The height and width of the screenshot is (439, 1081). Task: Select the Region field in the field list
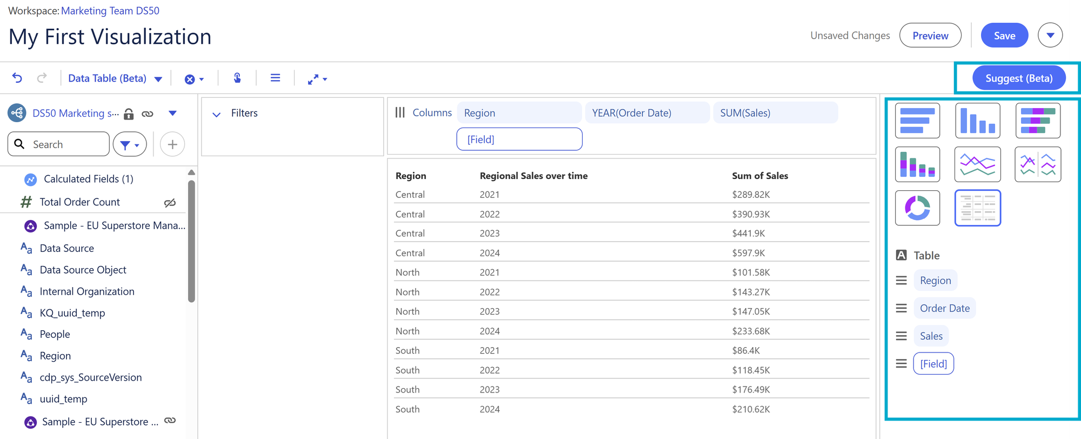coord(55,356)
